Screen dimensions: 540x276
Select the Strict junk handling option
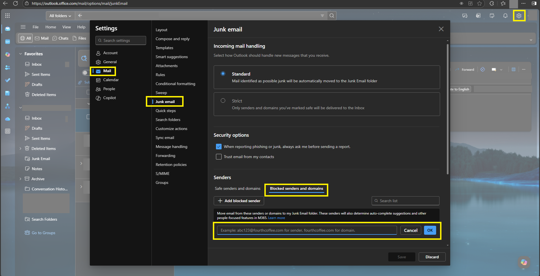click(x=223, y=101)
